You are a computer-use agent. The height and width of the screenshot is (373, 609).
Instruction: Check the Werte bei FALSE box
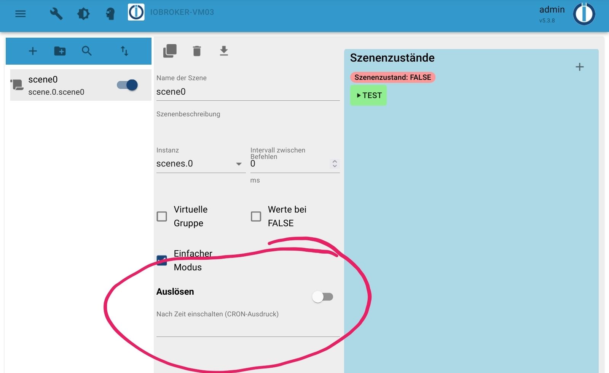256,216
